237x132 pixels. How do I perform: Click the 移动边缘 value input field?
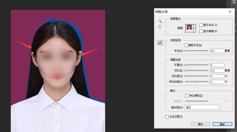[217, 82]
